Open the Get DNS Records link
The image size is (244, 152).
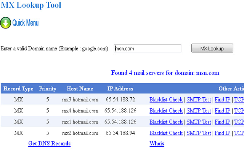point(49,144)
